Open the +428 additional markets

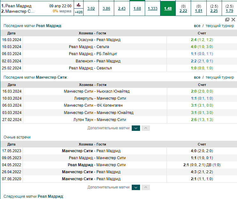78,12
